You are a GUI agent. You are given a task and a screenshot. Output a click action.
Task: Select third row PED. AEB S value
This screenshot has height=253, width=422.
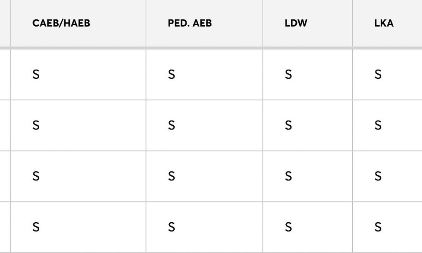pyautogui.click(x=171, y=176)
